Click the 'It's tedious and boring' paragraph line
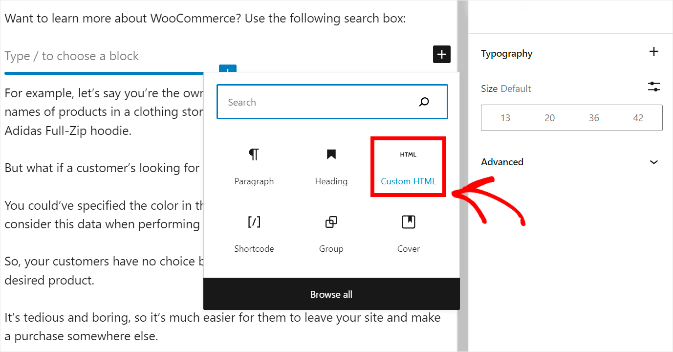Viewport: 673px width, 352px height. (222, 317)
